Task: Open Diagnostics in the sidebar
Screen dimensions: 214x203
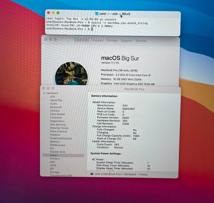Action: (x=57, y=121)
